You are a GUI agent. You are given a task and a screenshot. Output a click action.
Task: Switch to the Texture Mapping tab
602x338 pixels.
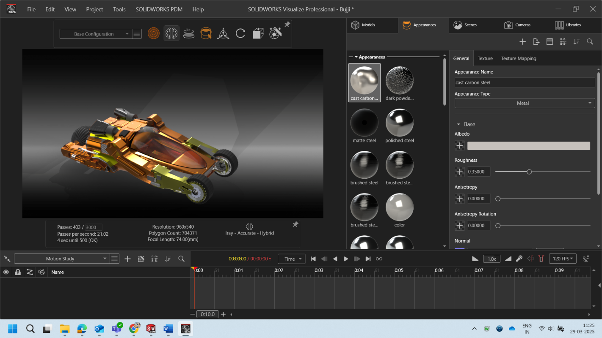click(518, 58)
